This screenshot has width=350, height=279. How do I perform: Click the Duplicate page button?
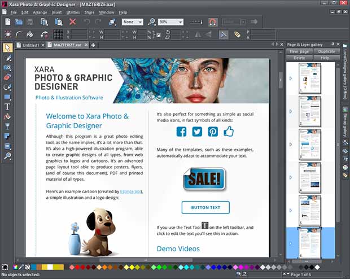326,51
